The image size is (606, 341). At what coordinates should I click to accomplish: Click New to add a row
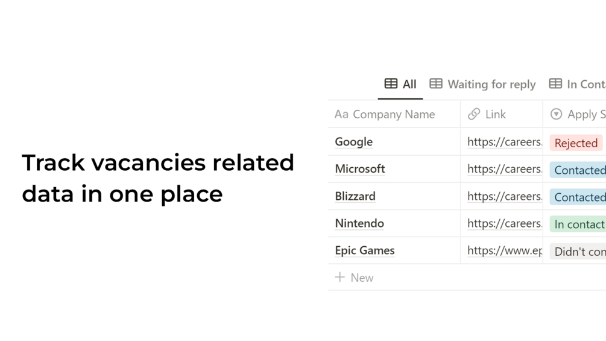point(361,278)
